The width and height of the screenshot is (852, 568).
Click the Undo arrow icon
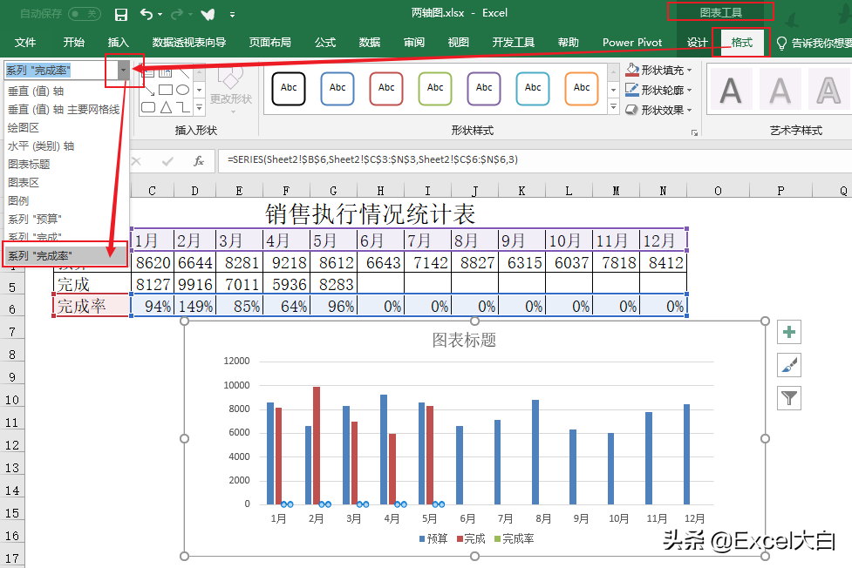[x=147, y=14]
